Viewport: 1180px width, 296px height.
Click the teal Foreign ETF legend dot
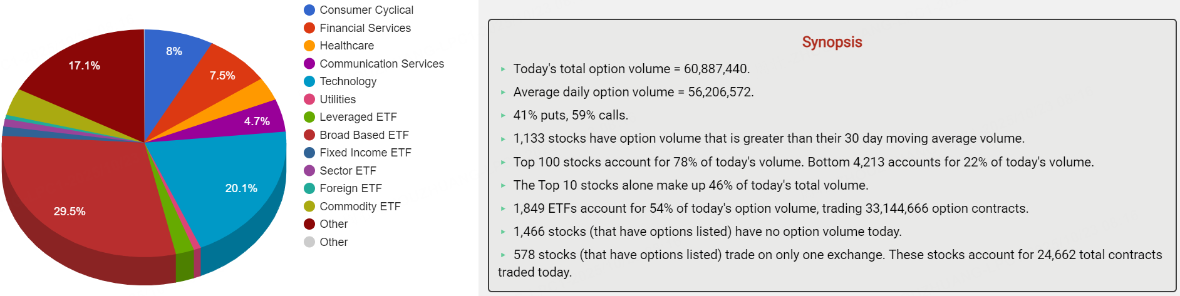pos(309,188)
